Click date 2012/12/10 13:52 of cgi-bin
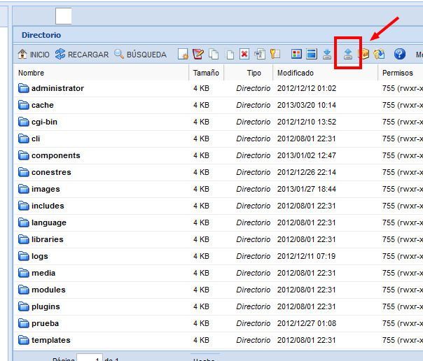 coord(307,122)
